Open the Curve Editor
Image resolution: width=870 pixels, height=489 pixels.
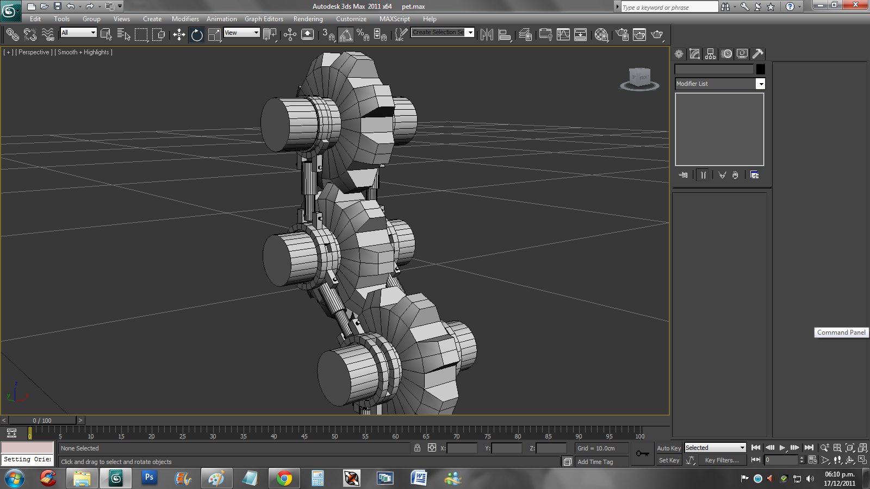click(x=563, y=35)
